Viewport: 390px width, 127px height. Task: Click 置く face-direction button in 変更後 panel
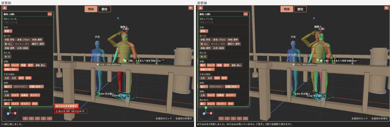pos(203,104)
